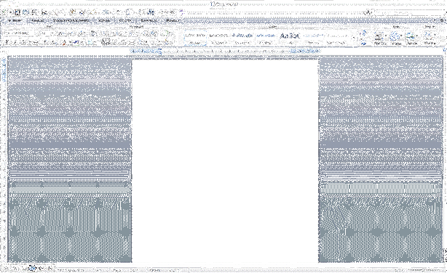This screenshot has width=447, height=273.
Task: Select the Tables ribbon tab
Action: (104, 21)
